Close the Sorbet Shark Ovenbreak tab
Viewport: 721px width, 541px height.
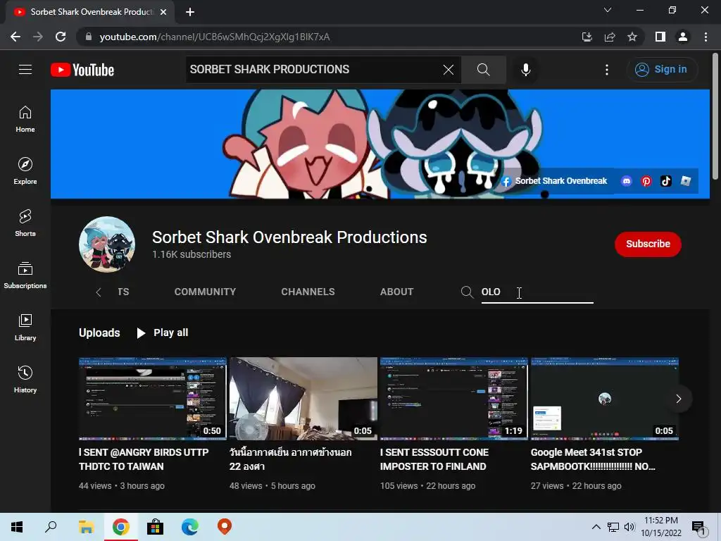tap(163, 12)
